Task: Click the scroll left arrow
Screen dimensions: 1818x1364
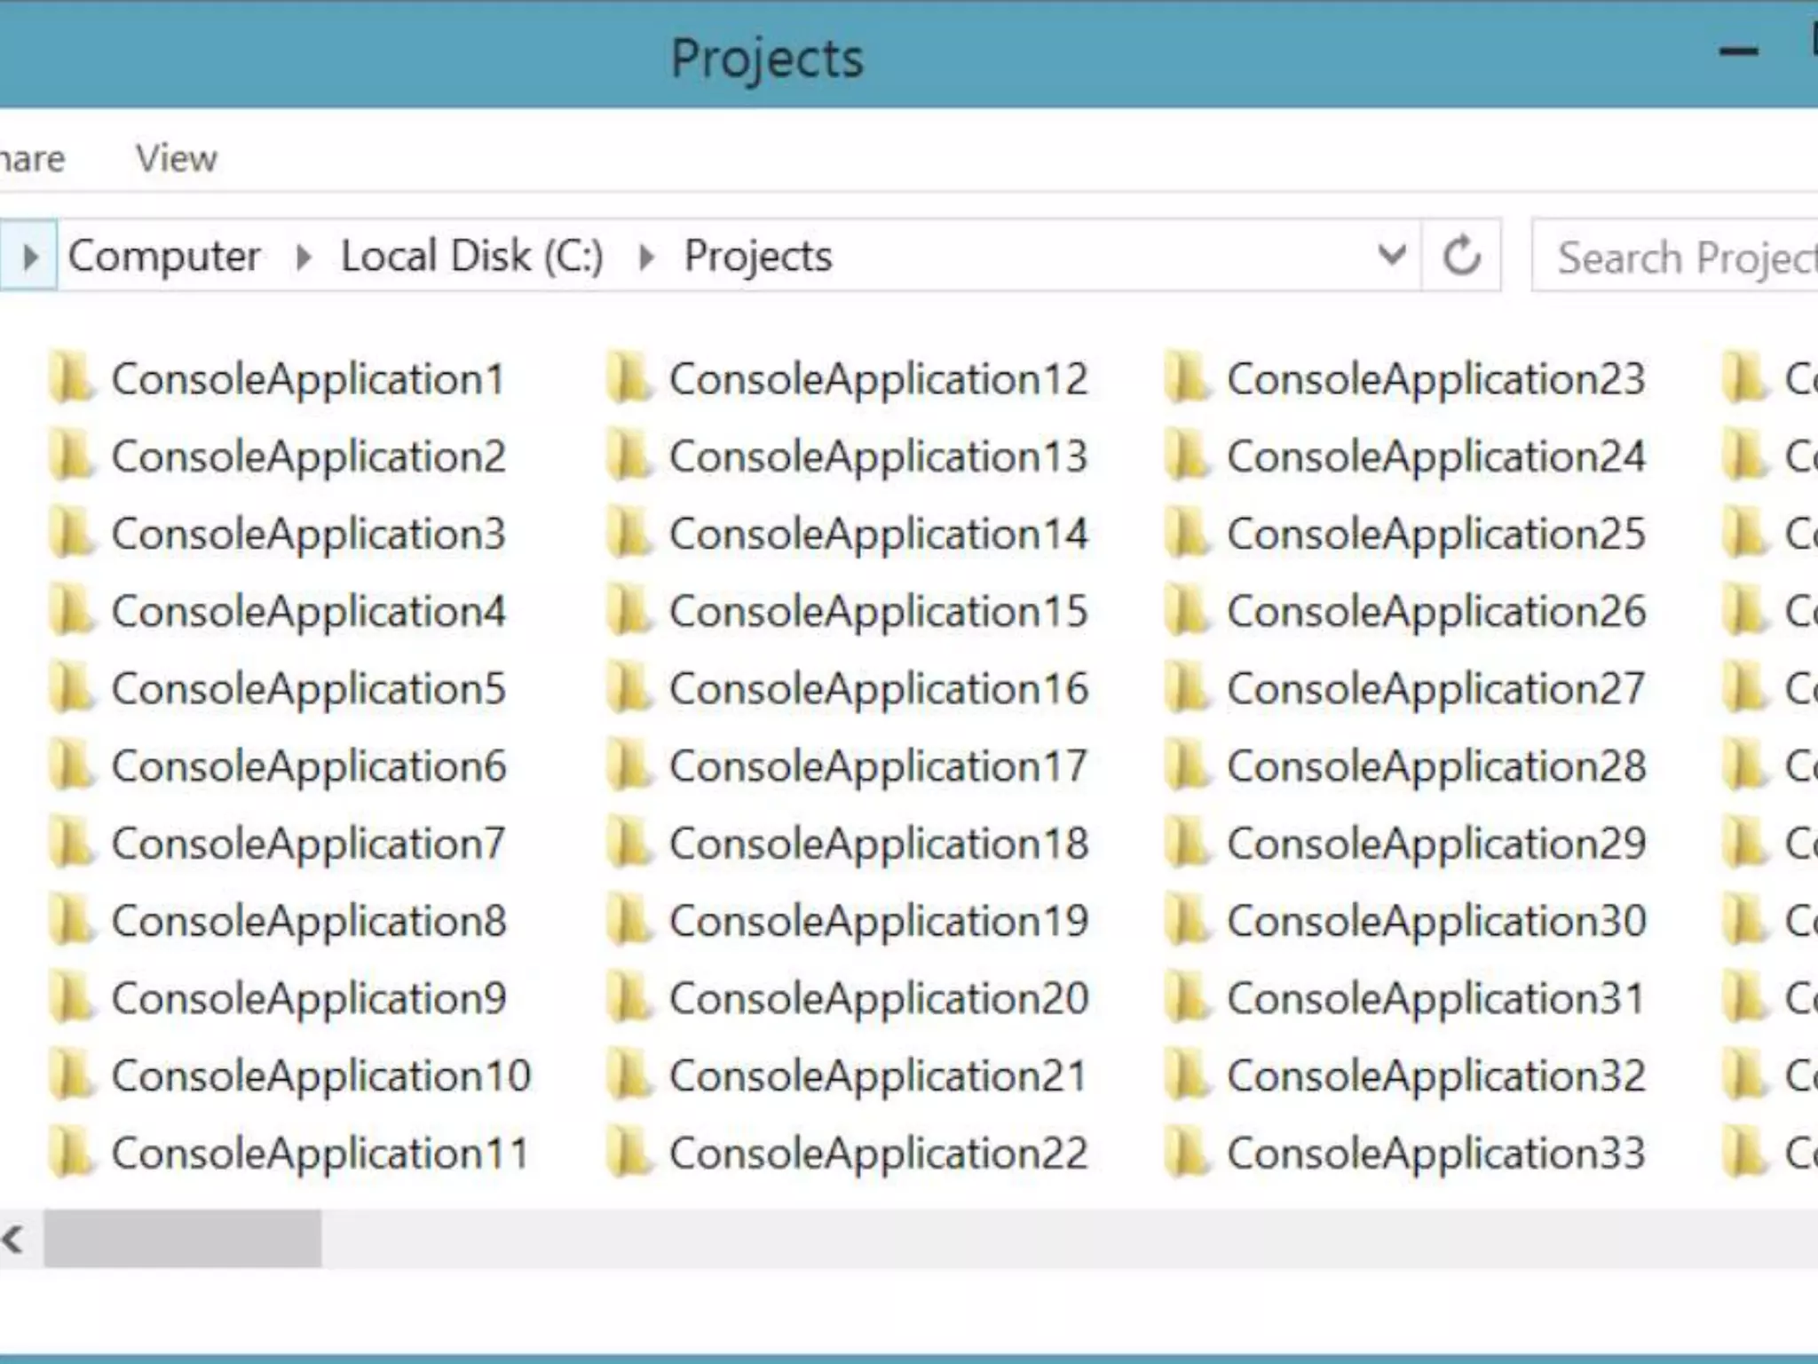Action: (12, 1238)
